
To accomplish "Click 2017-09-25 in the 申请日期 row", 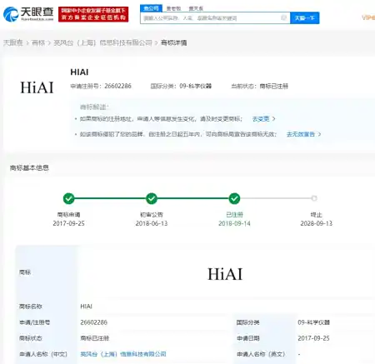I will click(313, 338).
